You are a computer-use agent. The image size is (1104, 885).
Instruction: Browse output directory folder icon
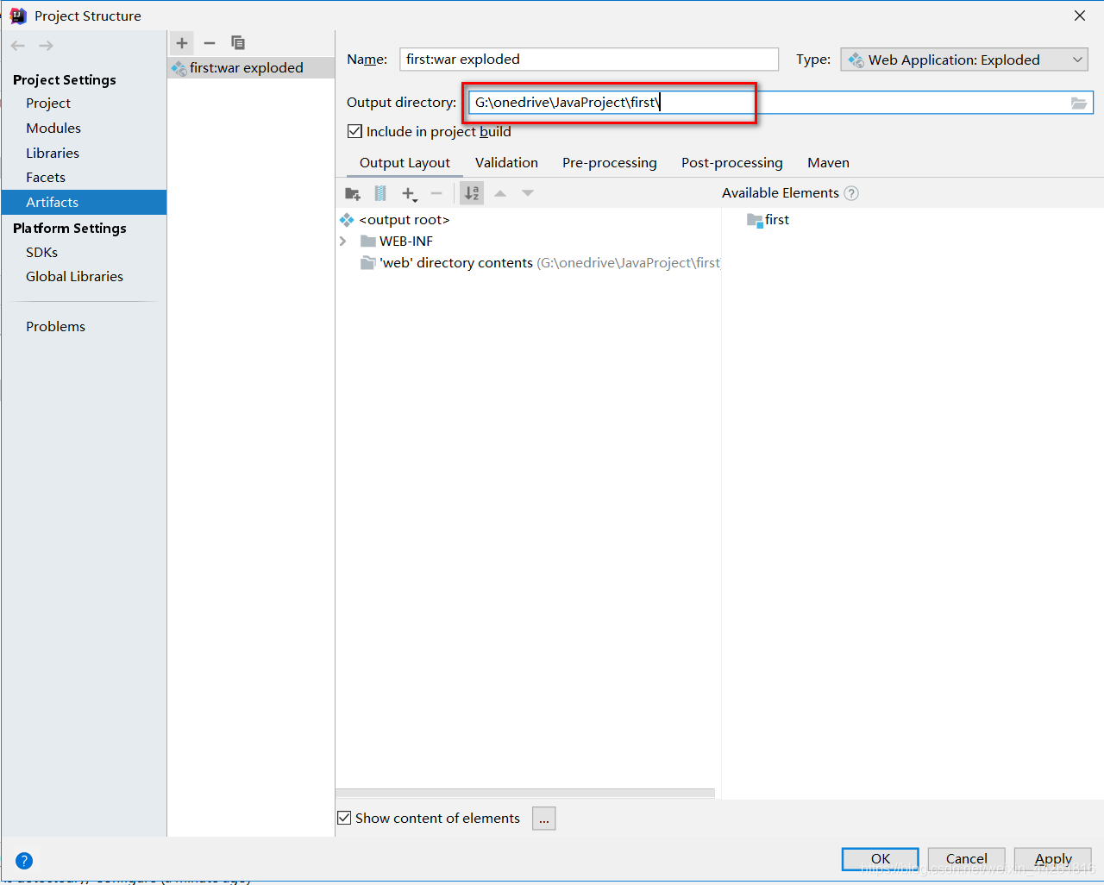tap(1079, 103)
